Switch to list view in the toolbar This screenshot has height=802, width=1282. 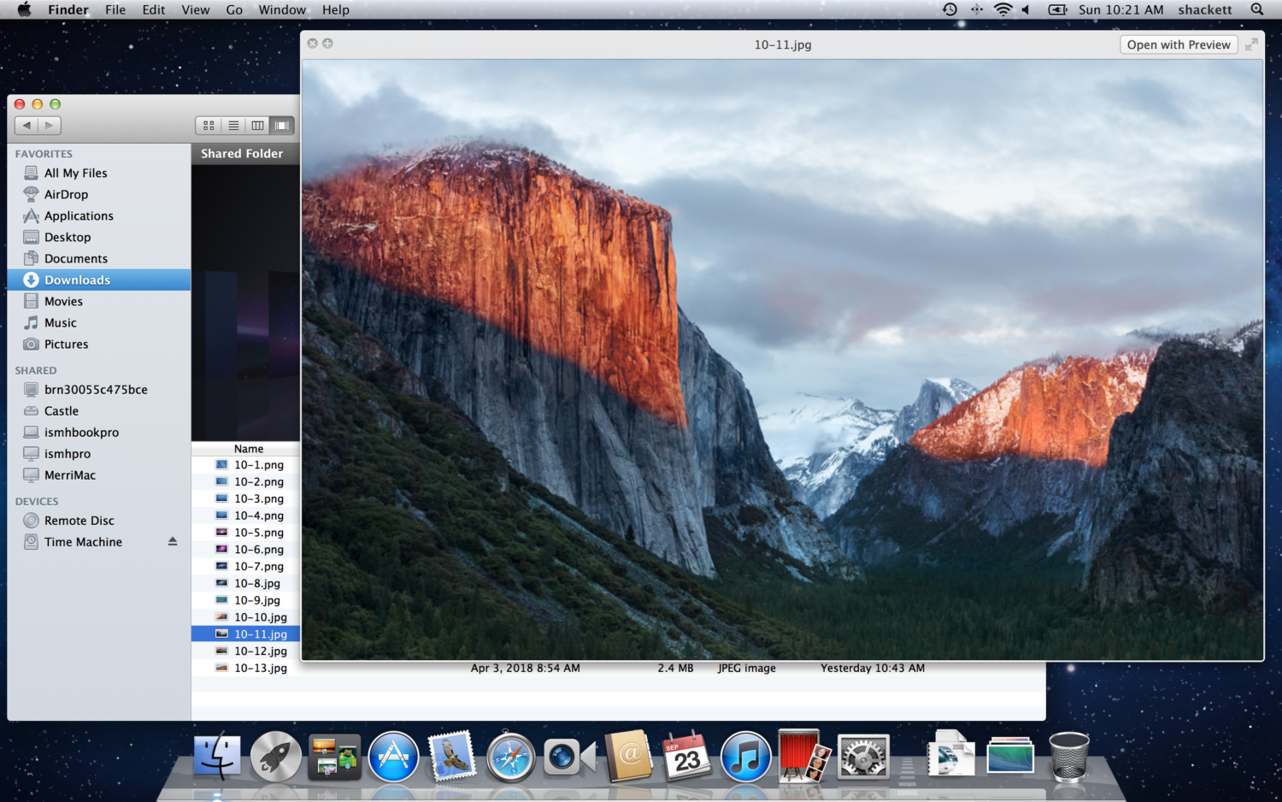[232, 125]
